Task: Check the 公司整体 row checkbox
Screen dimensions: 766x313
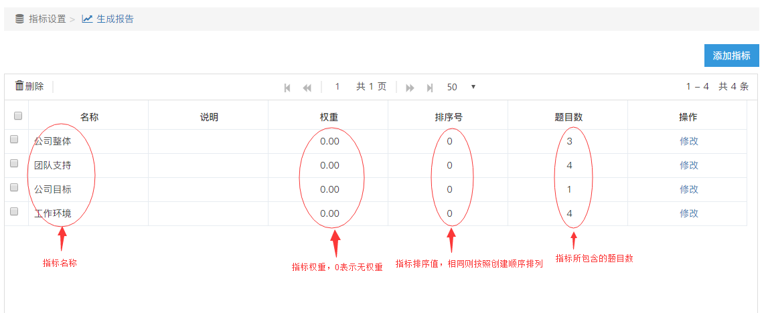Action: [x=14, y=139]
